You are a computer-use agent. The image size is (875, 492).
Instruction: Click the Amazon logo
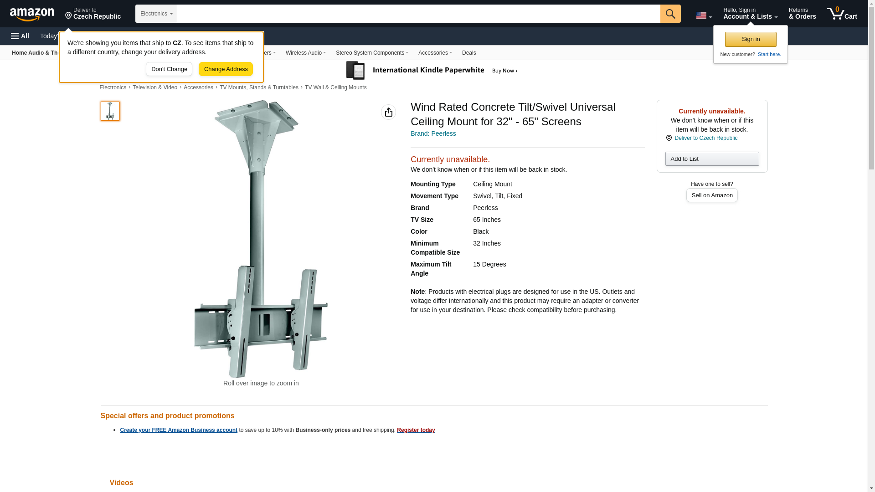(x=32, y=14)
